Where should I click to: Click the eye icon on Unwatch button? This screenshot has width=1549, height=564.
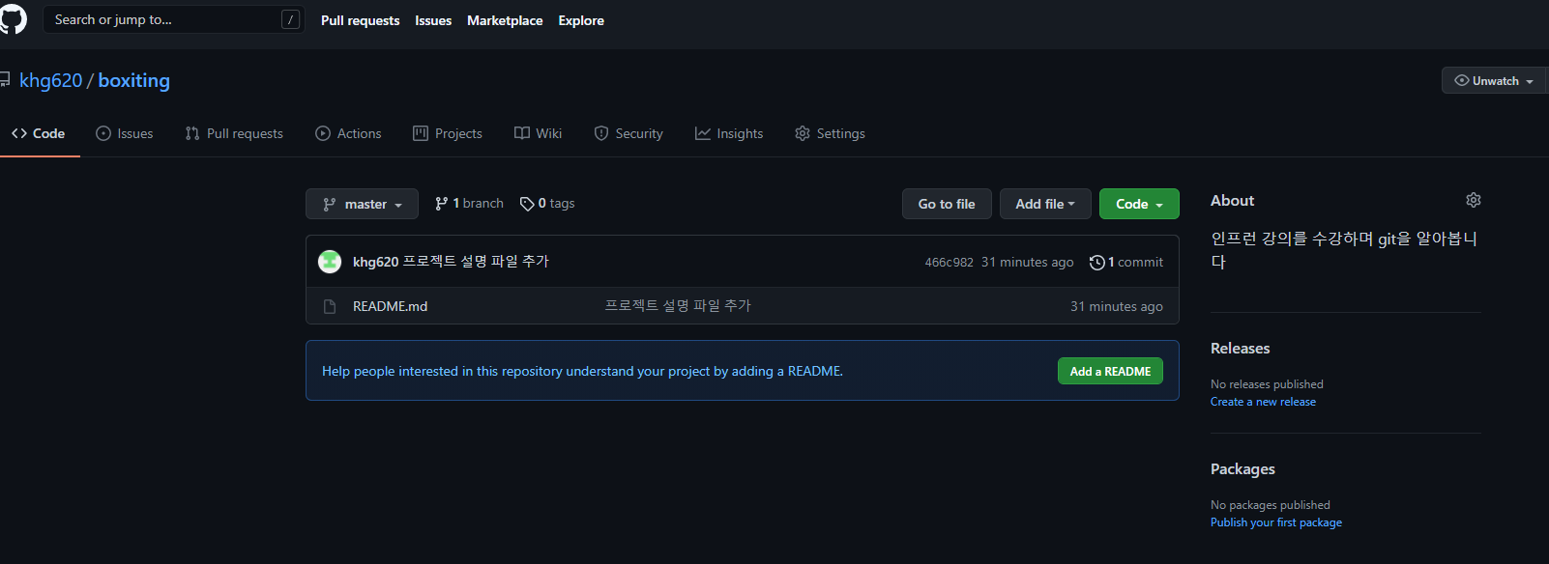click(1462, 80)
